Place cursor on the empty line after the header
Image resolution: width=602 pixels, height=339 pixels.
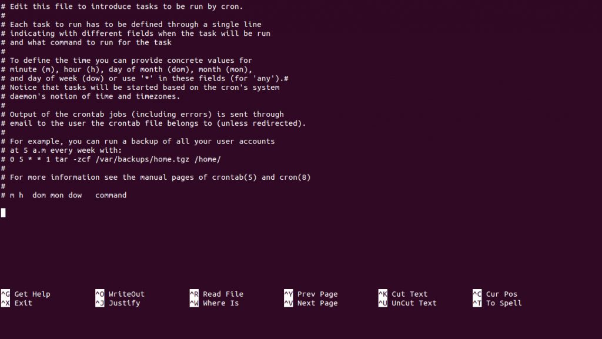pyautogui.click(x=4, y=213)
